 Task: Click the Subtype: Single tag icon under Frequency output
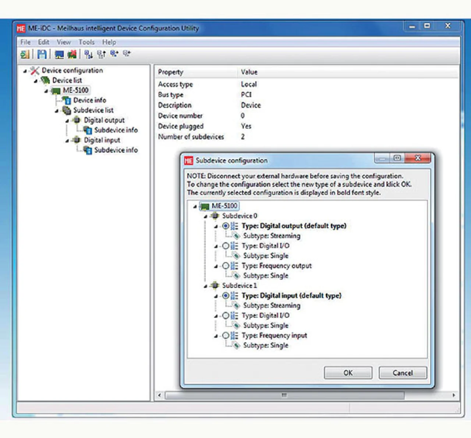coord(237,276)
